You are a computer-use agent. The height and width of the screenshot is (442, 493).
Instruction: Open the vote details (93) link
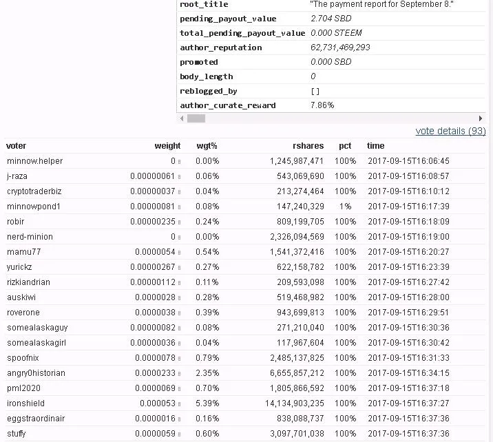pyautogui.click(x=450, y=131)
